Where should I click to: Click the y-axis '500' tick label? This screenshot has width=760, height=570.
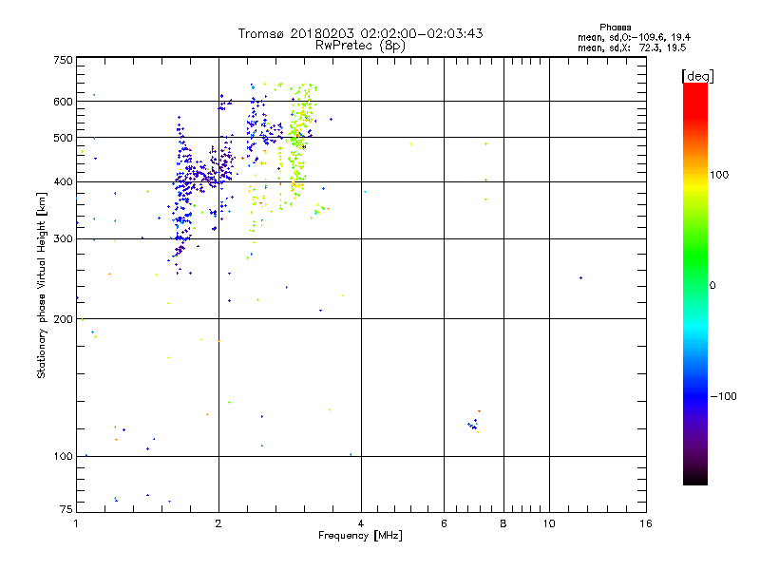pos(63,138)
